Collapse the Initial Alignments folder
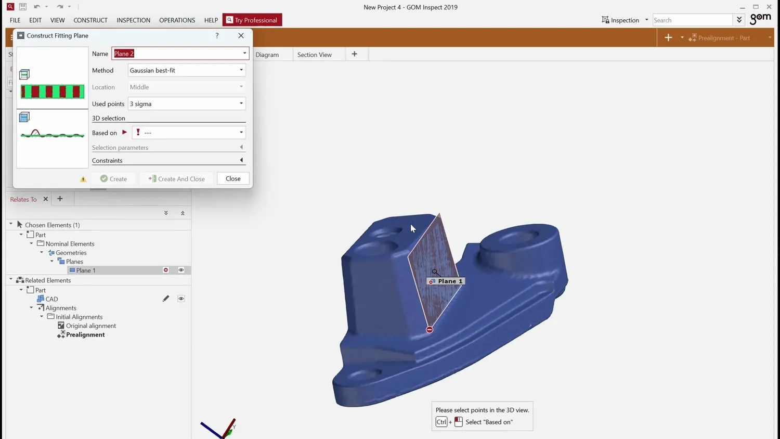 pyautogui.click(x=42, y=316)
